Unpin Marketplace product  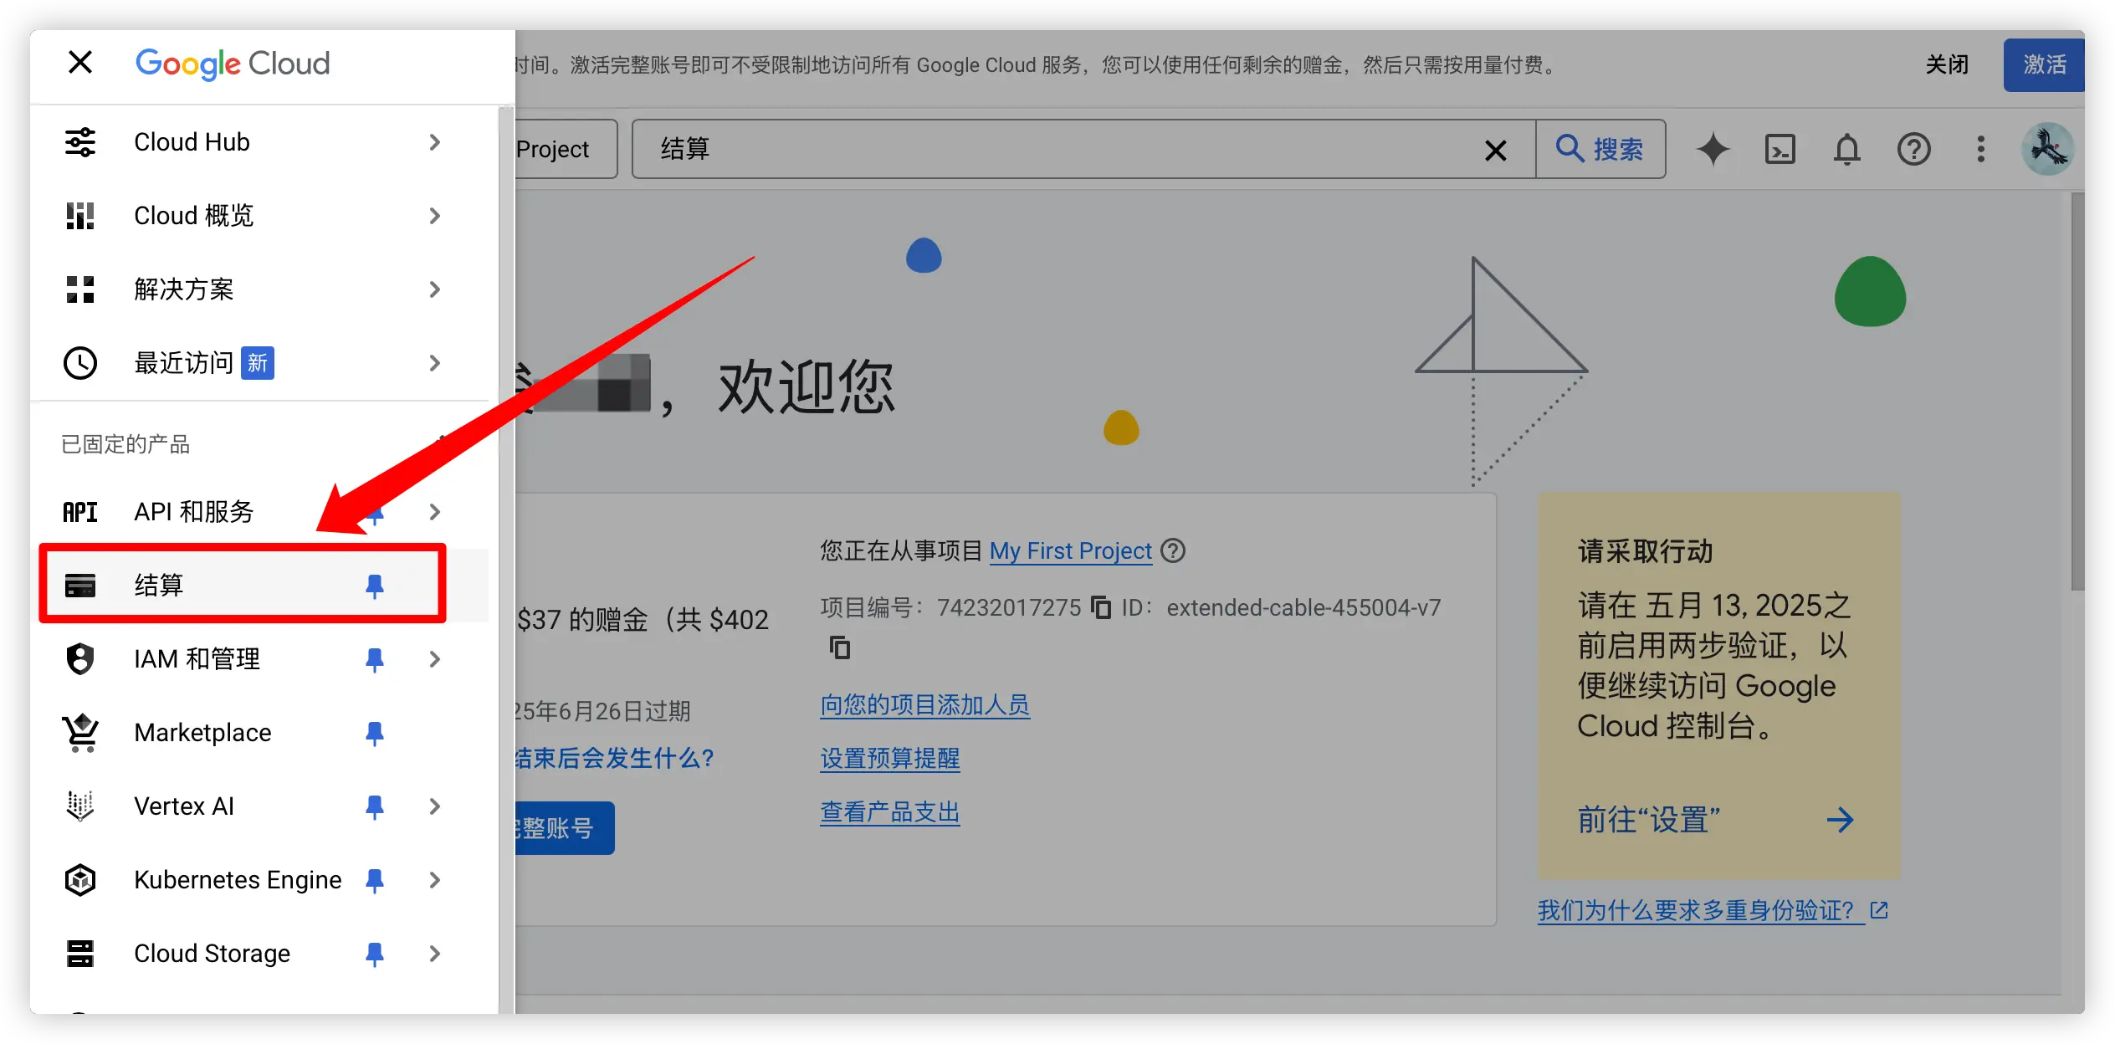click(375, 734)
